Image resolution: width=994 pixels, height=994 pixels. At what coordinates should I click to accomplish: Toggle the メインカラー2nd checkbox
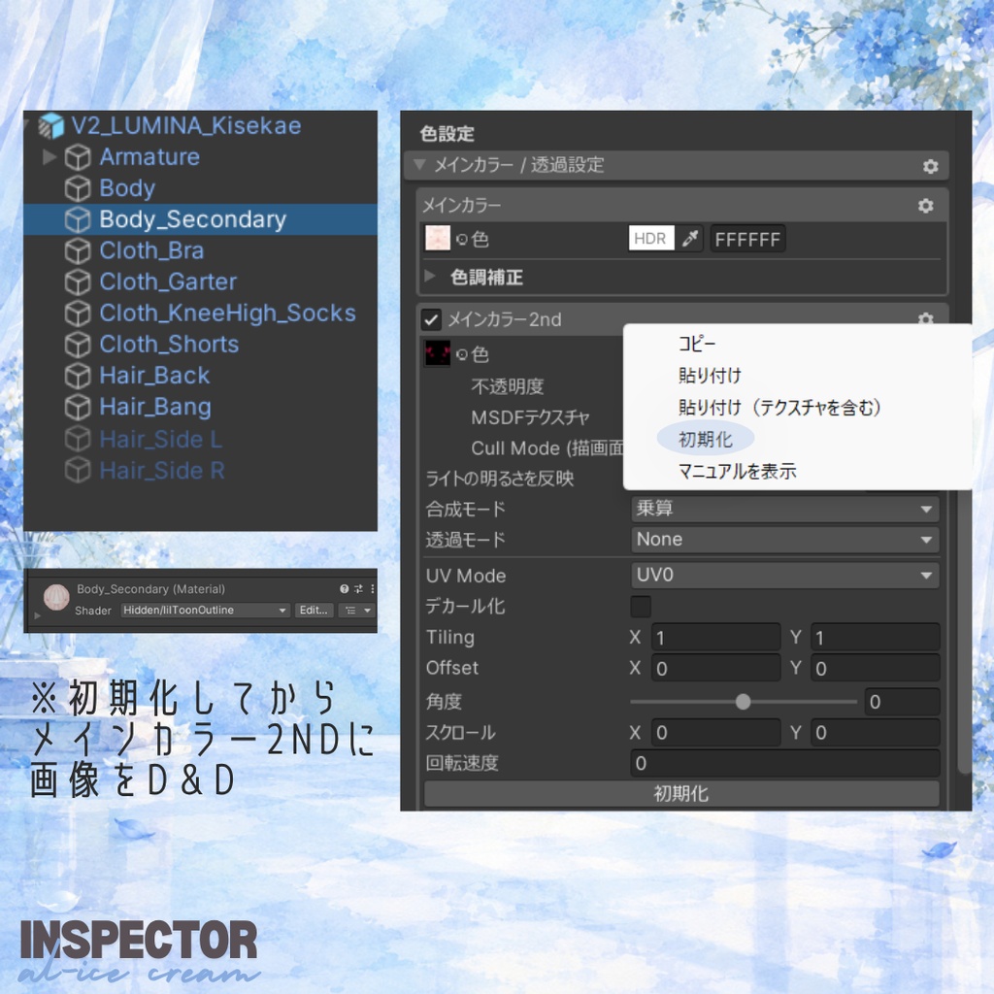pyautogui.click(x=431, y=319)
